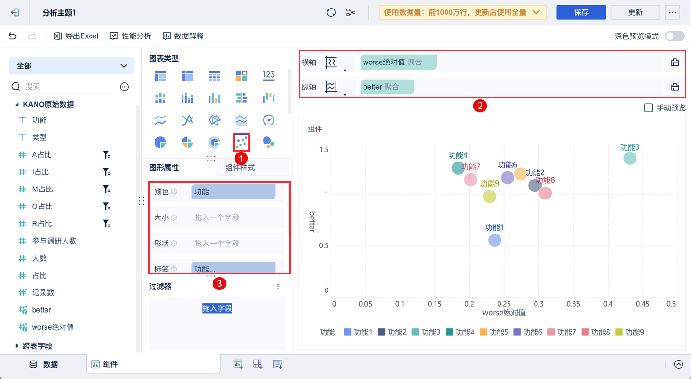Open the 使用数据量 data volume dropdown
This screenshot has width=691, height=379.
point(463,12)
